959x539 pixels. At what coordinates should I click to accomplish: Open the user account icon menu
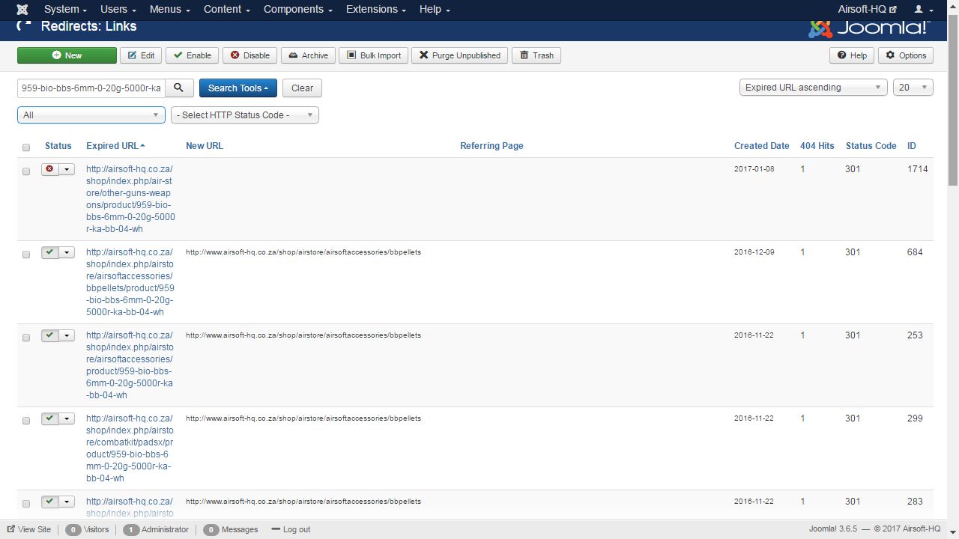[x=924, y=9]
